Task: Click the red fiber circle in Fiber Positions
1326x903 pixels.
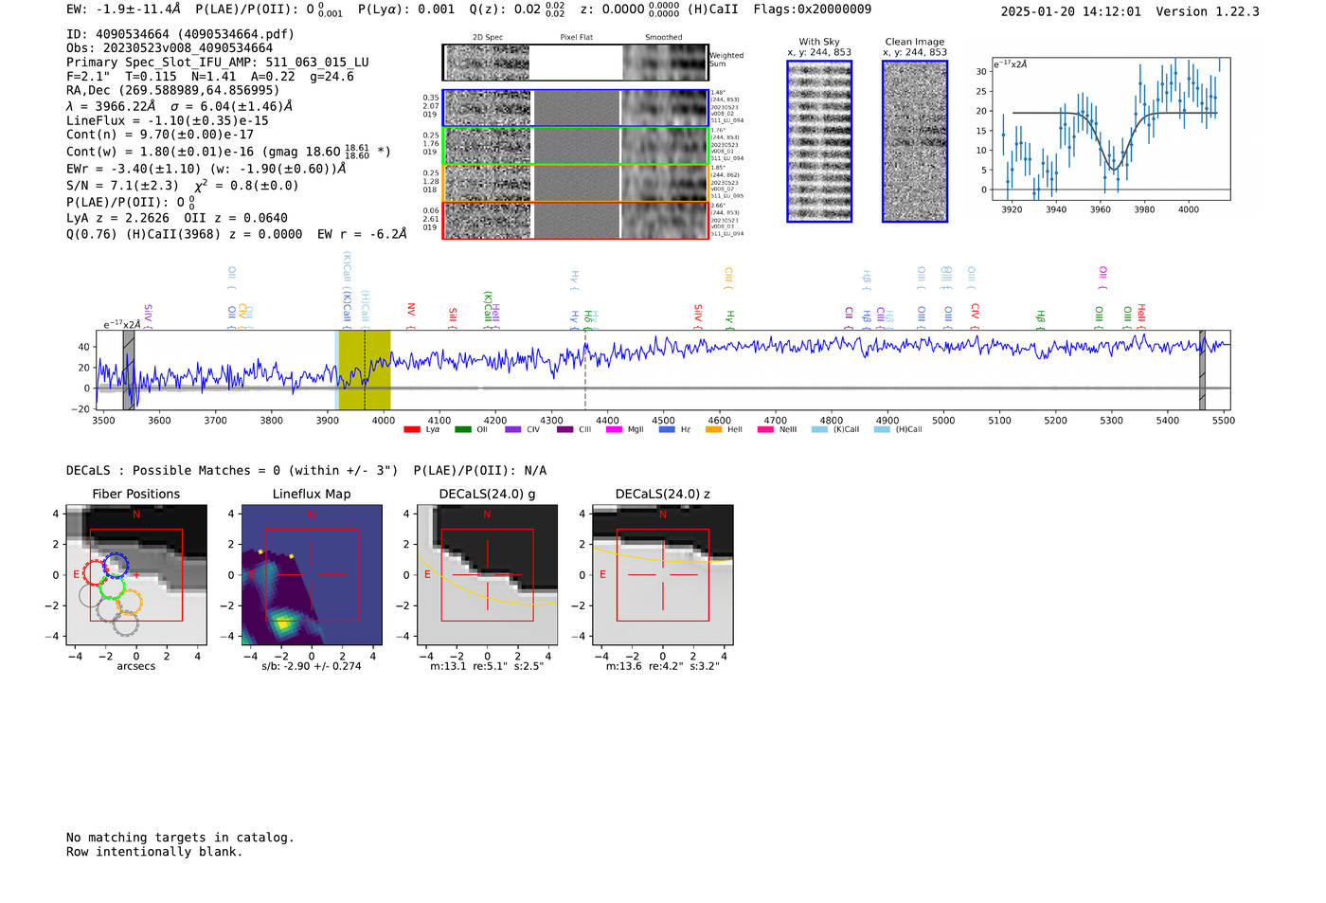Action: pyautogui.click(x=95, y=572)
